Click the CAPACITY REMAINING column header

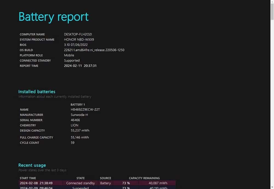click(144, 178)
